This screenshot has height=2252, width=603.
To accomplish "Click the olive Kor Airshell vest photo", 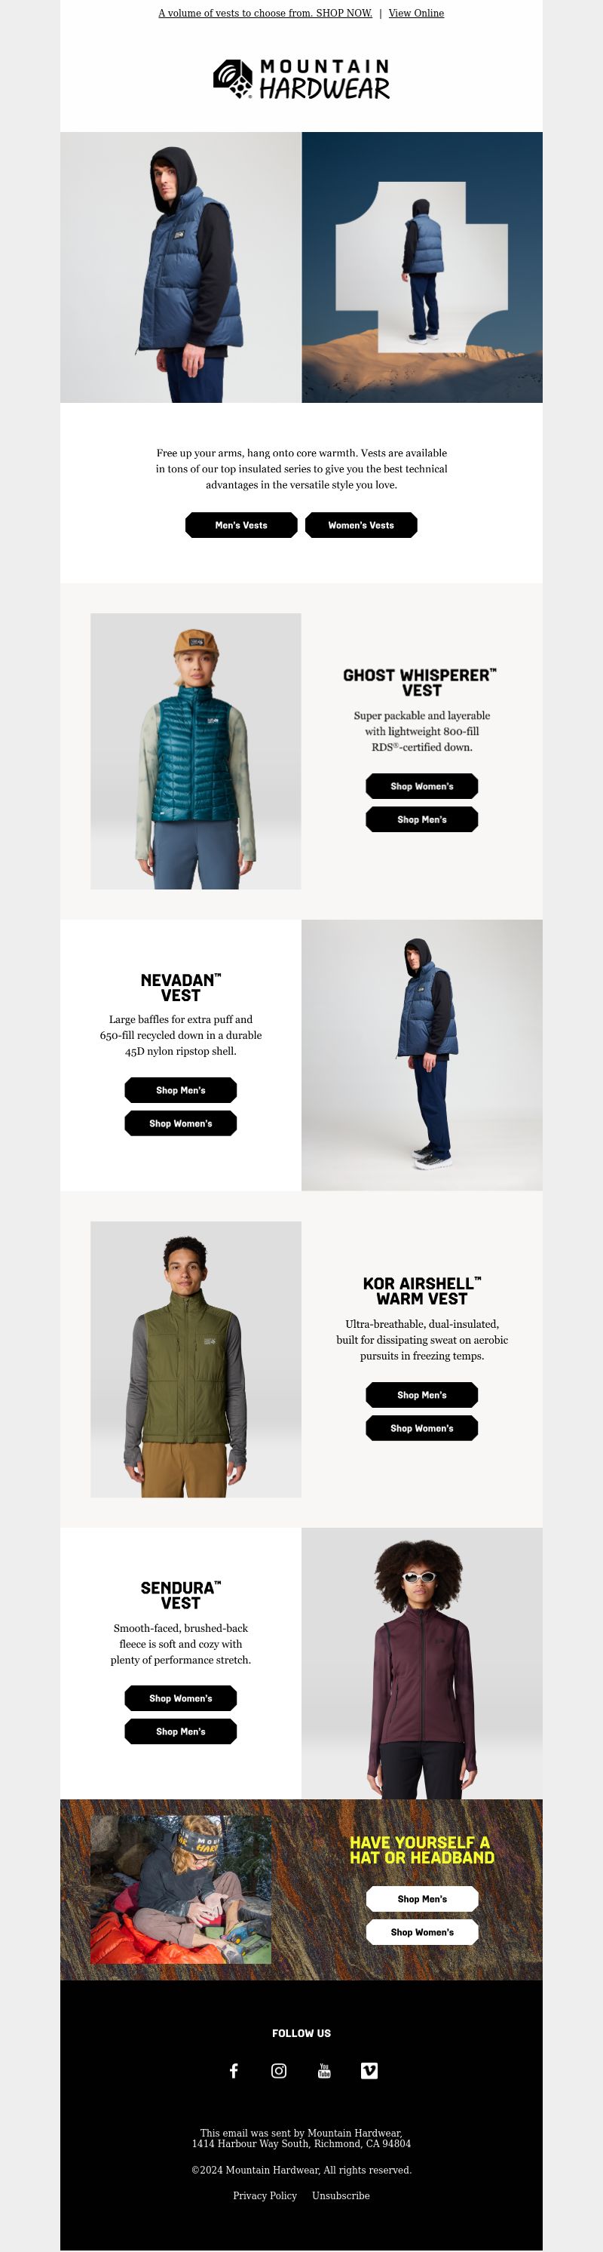I will click(196, 1359).
